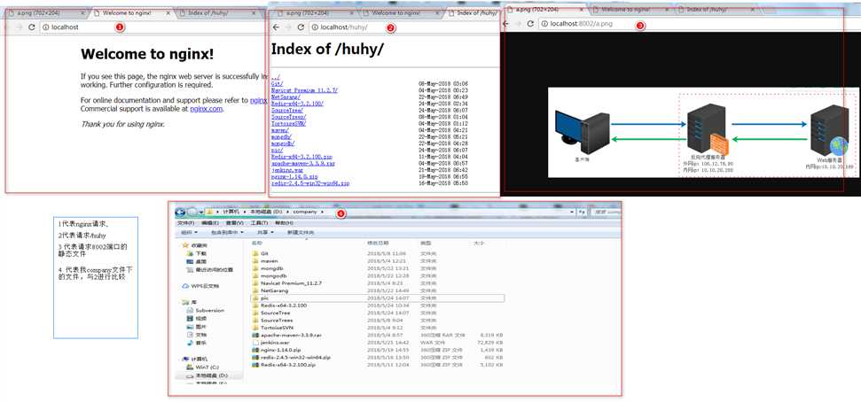Expand the 组织 dropdown in Explorer toolbar
The image size is (861, 402).
(189, 233)
